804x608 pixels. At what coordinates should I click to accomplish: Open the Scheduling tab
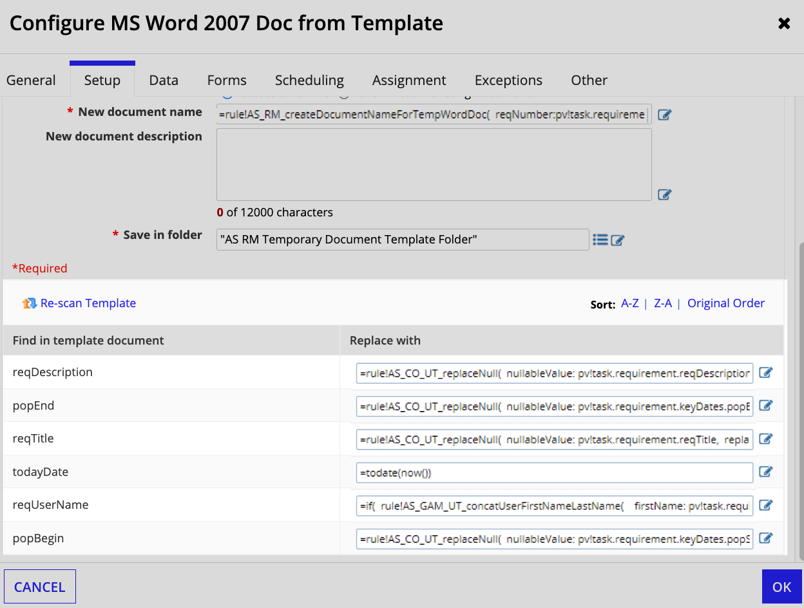coord(309,81)
